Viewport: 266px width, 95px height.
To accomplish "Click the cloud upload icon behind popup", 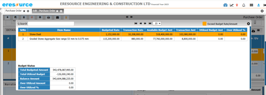I will pos(254,31).
